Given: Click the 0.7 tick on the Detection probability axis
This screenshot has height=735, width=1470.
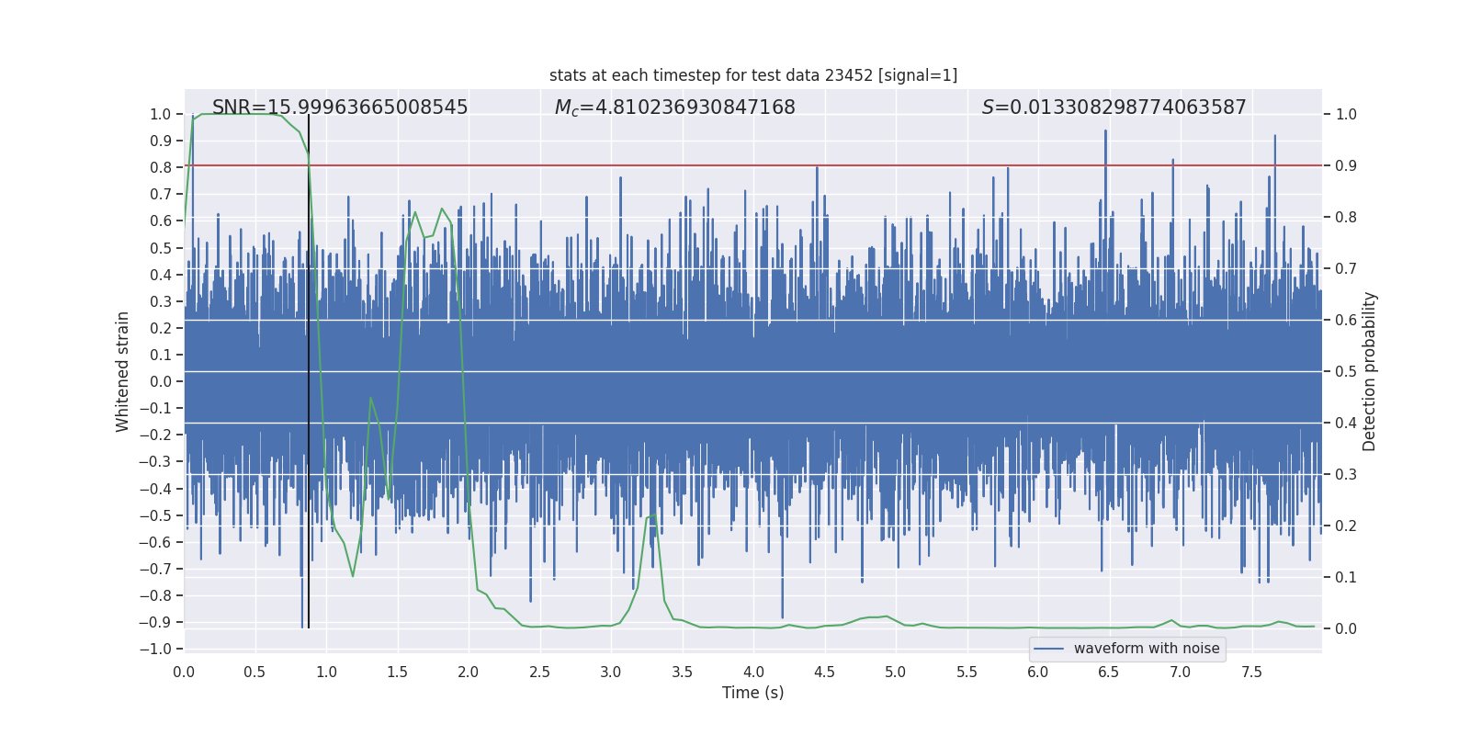Looking at the screenshot, I should (1346, 269).
